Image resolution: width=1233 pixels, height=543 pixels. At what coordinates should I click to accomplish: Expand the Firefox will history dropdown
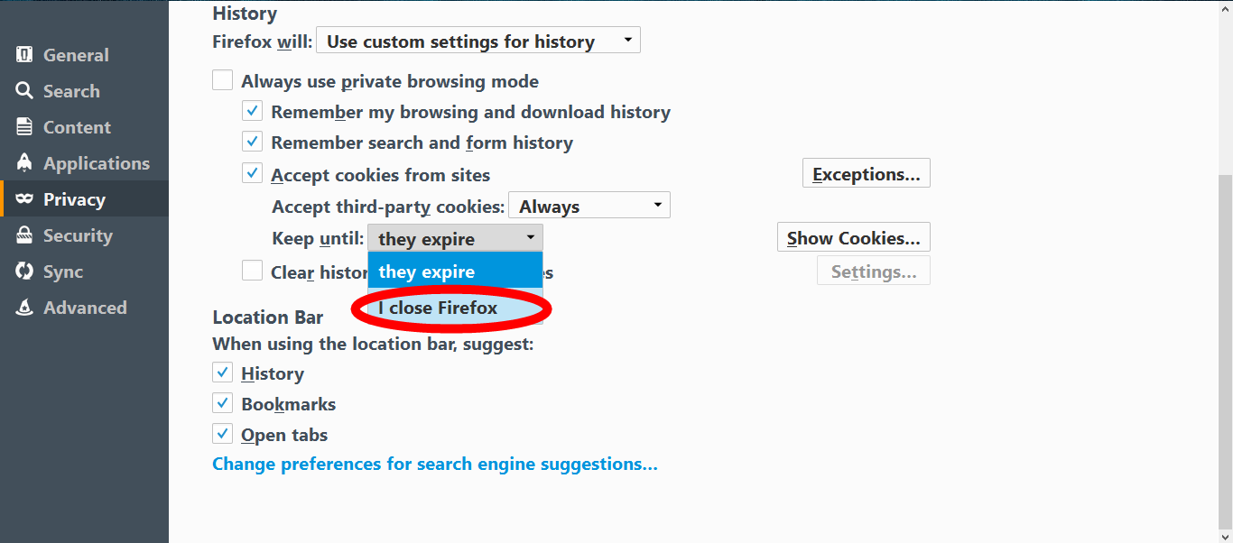pyautogui.click(x=478, y=41)
